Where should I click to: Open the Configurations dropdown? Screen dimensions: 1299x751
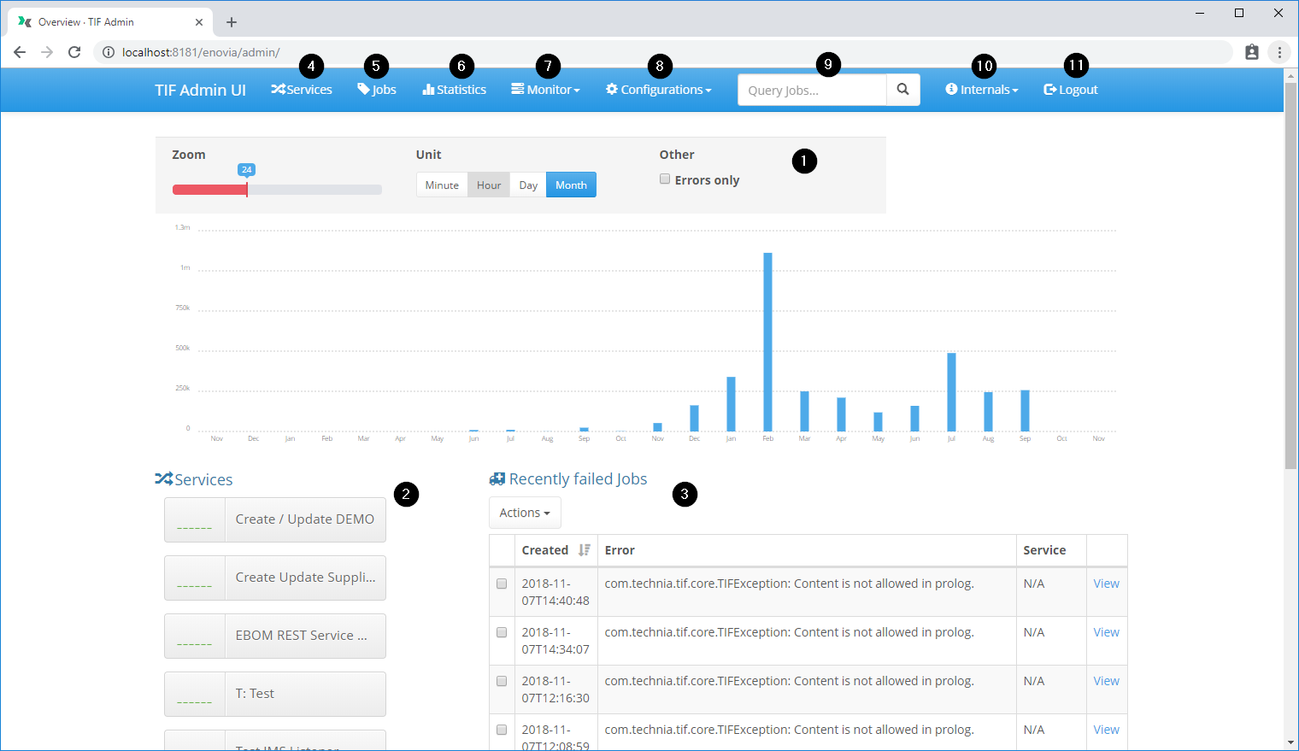point(658,90)
